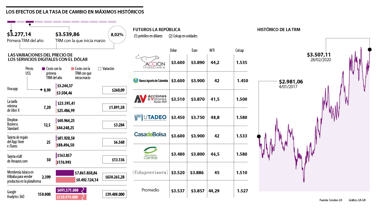377x209 pixels.
Task: Click the $39.408.000 variation box
Action: click(x=115, y=194)
